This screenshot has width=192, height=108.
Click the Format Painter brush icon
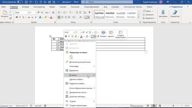(10, 18)
